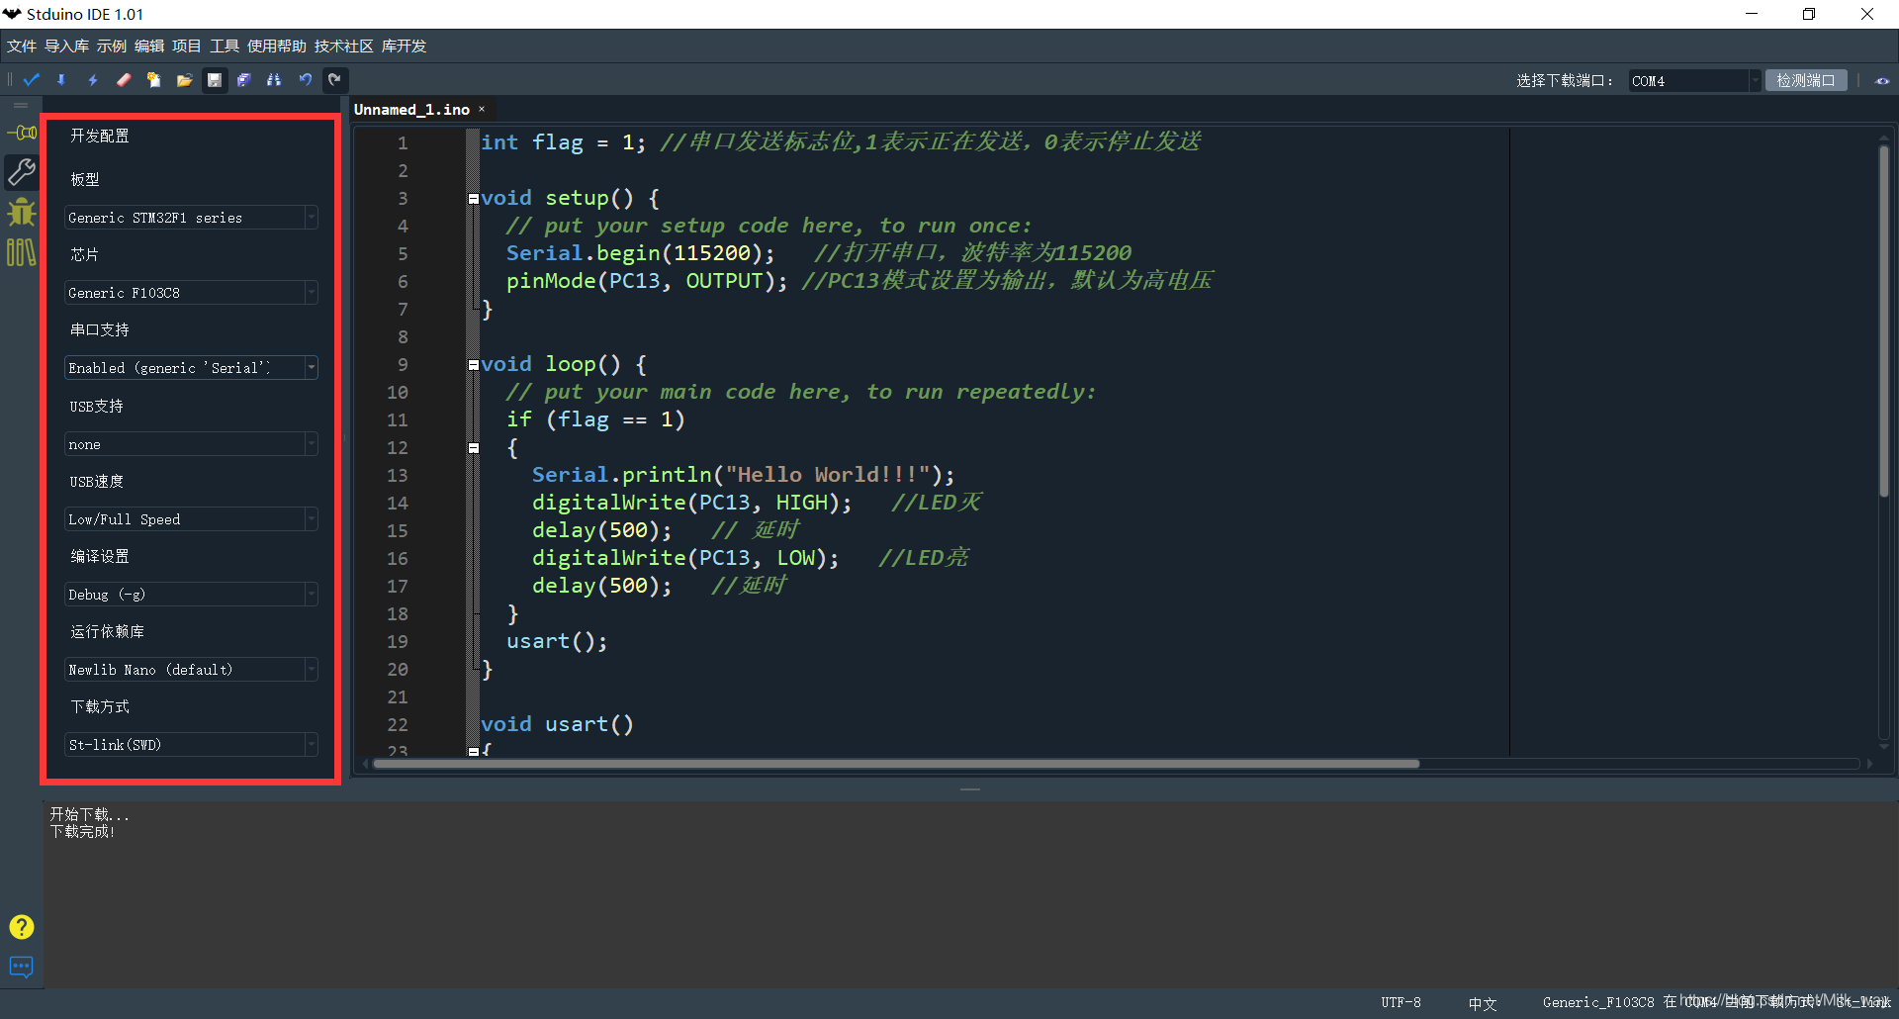Screen dimensions: 1899x1019
Task: Toggle the eye icon in top right
Action: 1882,81
